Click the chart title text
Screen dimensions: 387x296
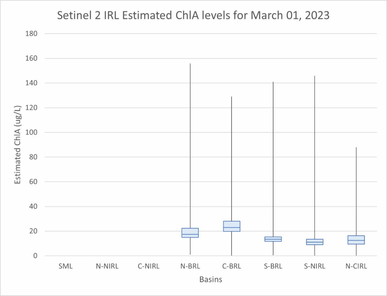tap(193, 15)
